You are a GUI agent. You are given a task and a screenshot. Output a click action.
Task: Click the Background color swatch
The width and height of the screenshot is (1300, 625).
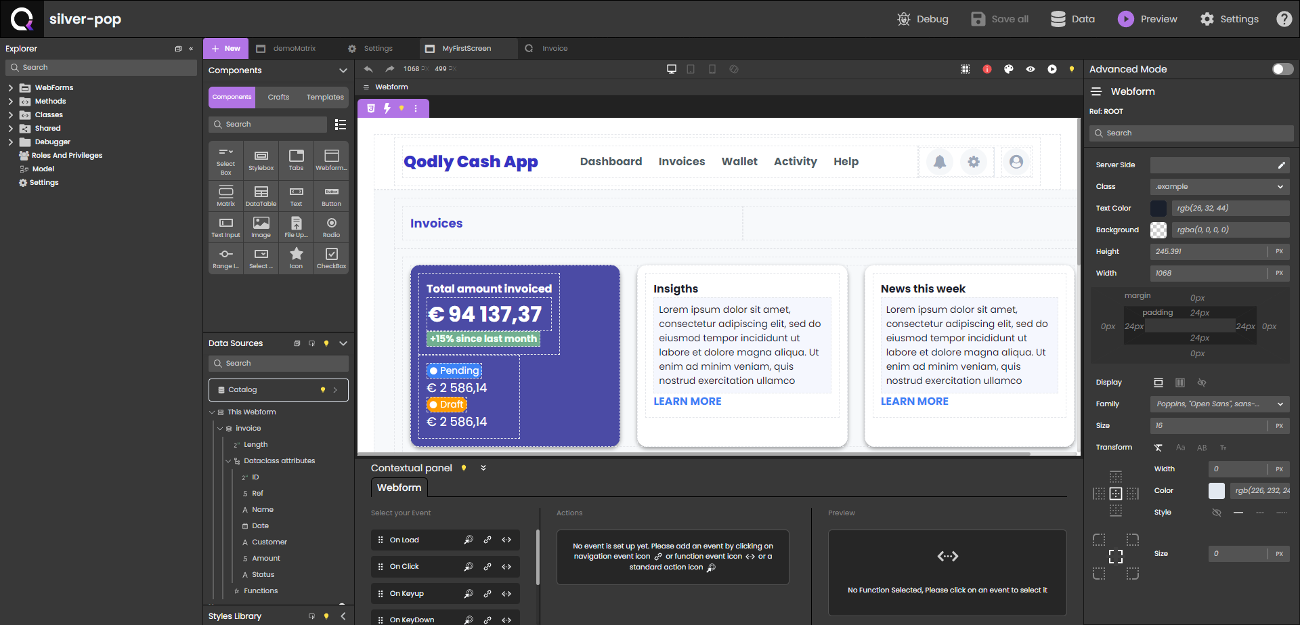pos(1158,230)
